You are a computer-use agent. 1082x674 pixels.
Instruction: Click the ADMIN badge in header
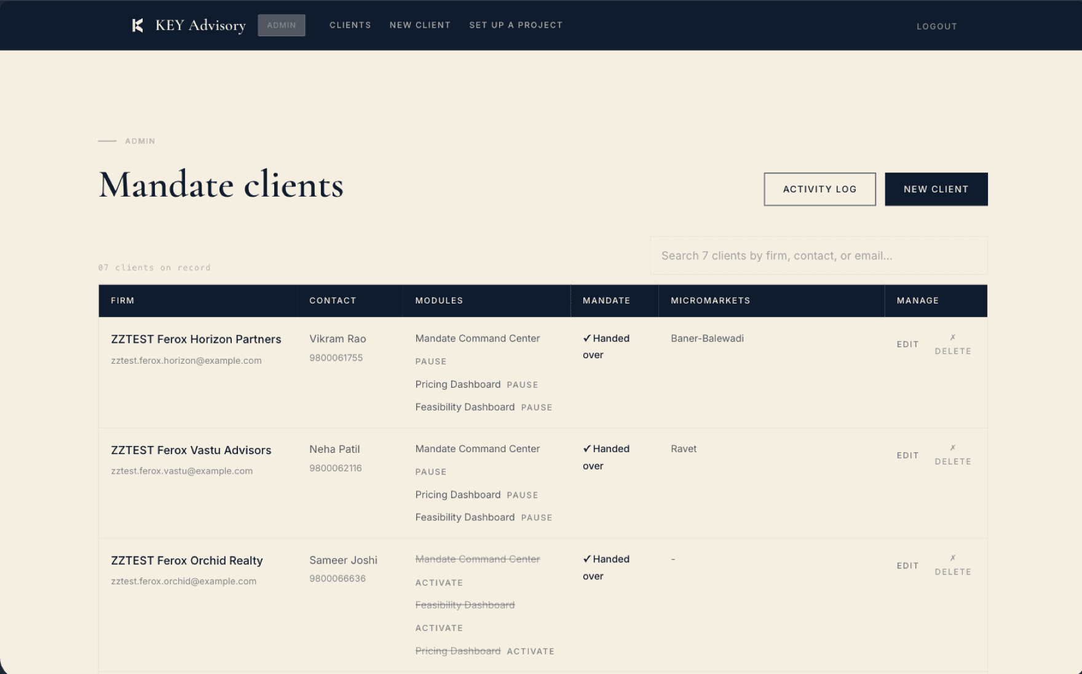[x=282, y=25]
